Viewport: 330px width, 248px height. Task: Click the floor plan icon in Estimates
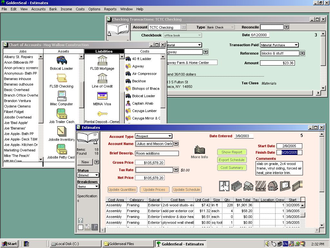pos(224,186)
